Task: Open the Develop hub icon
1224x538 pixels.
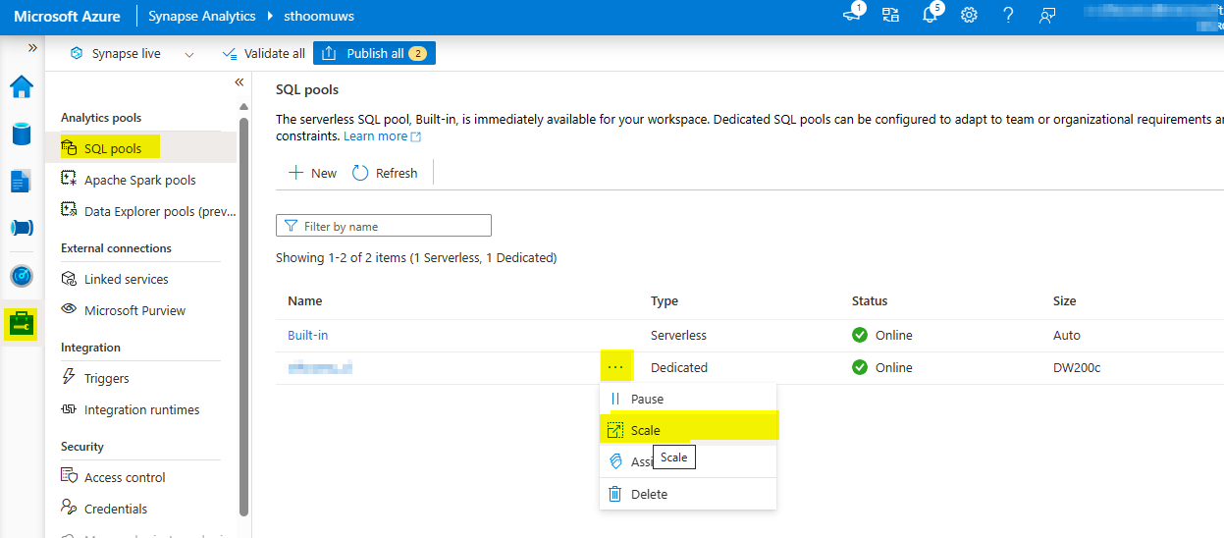Action: click(22, 181)
